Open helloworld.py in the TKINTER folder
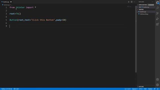The width and height of the screenshot is (160, 90). (144, 14)
